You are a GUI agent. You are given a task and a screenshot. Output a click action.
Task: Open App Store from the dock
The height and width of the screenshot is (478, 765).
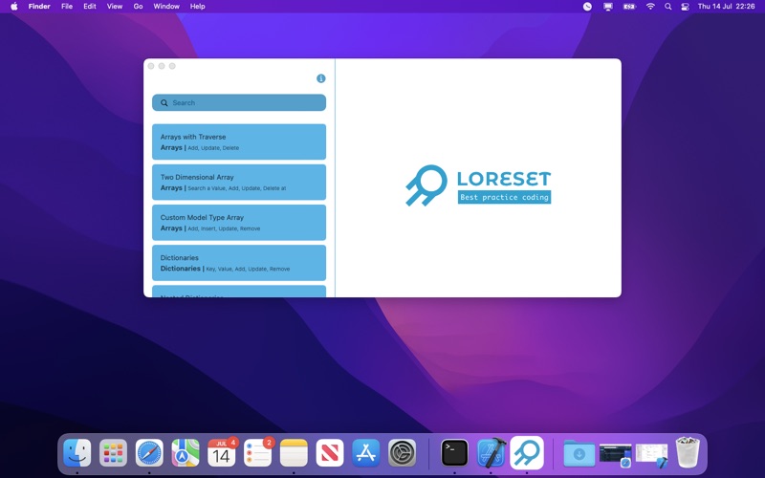click(366, 452)
